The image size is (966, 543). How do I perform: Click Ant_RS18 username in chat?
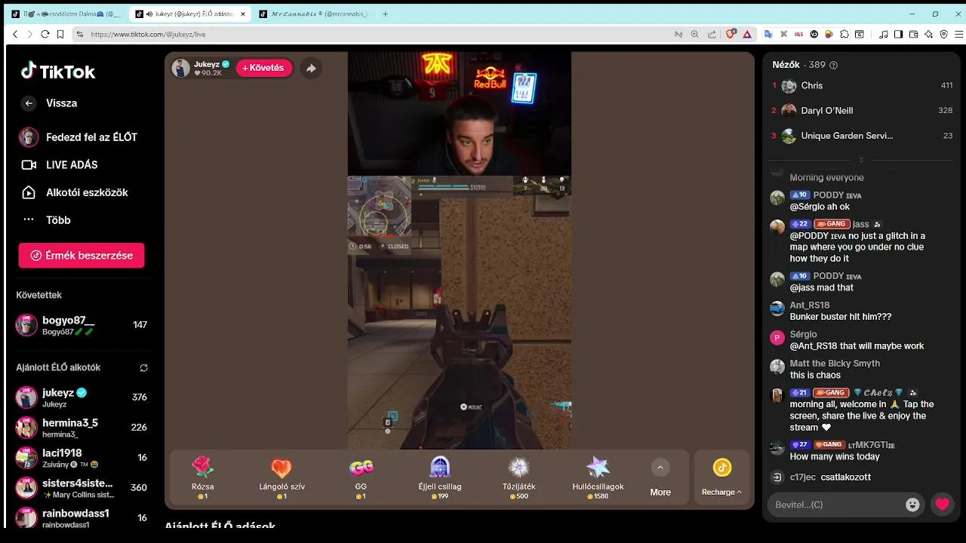point(810,305)
